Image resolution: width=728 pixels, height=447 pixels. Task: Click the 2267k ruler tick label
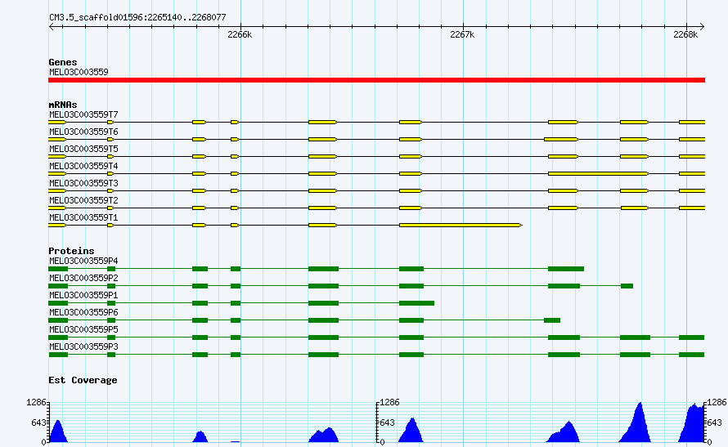click(x=462, y=35)
